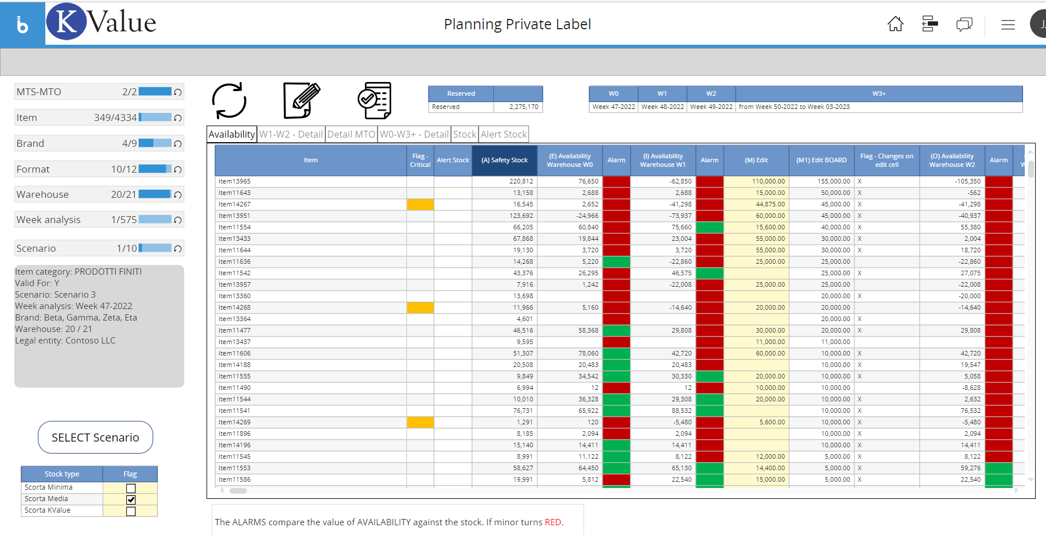Click the checklist approval document icon
Viewport: 1046px width, 535px height.
click(x=375, y=100)
